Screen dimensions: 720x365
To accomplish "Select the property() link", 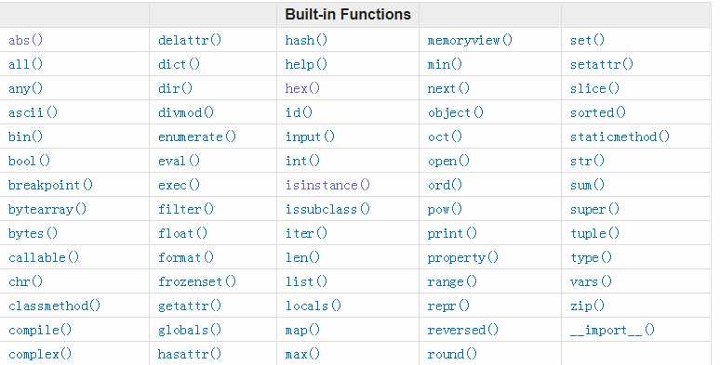I will pyautogui.click(x=463, y=257).
